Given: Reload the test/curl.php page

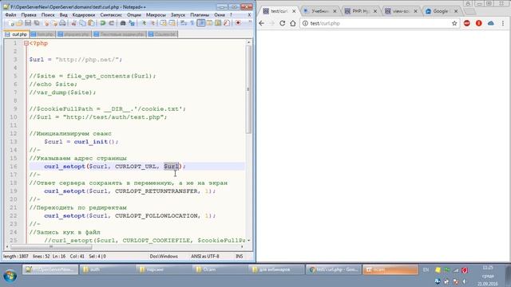Looking at the screenshot, I should coord(282,23).
